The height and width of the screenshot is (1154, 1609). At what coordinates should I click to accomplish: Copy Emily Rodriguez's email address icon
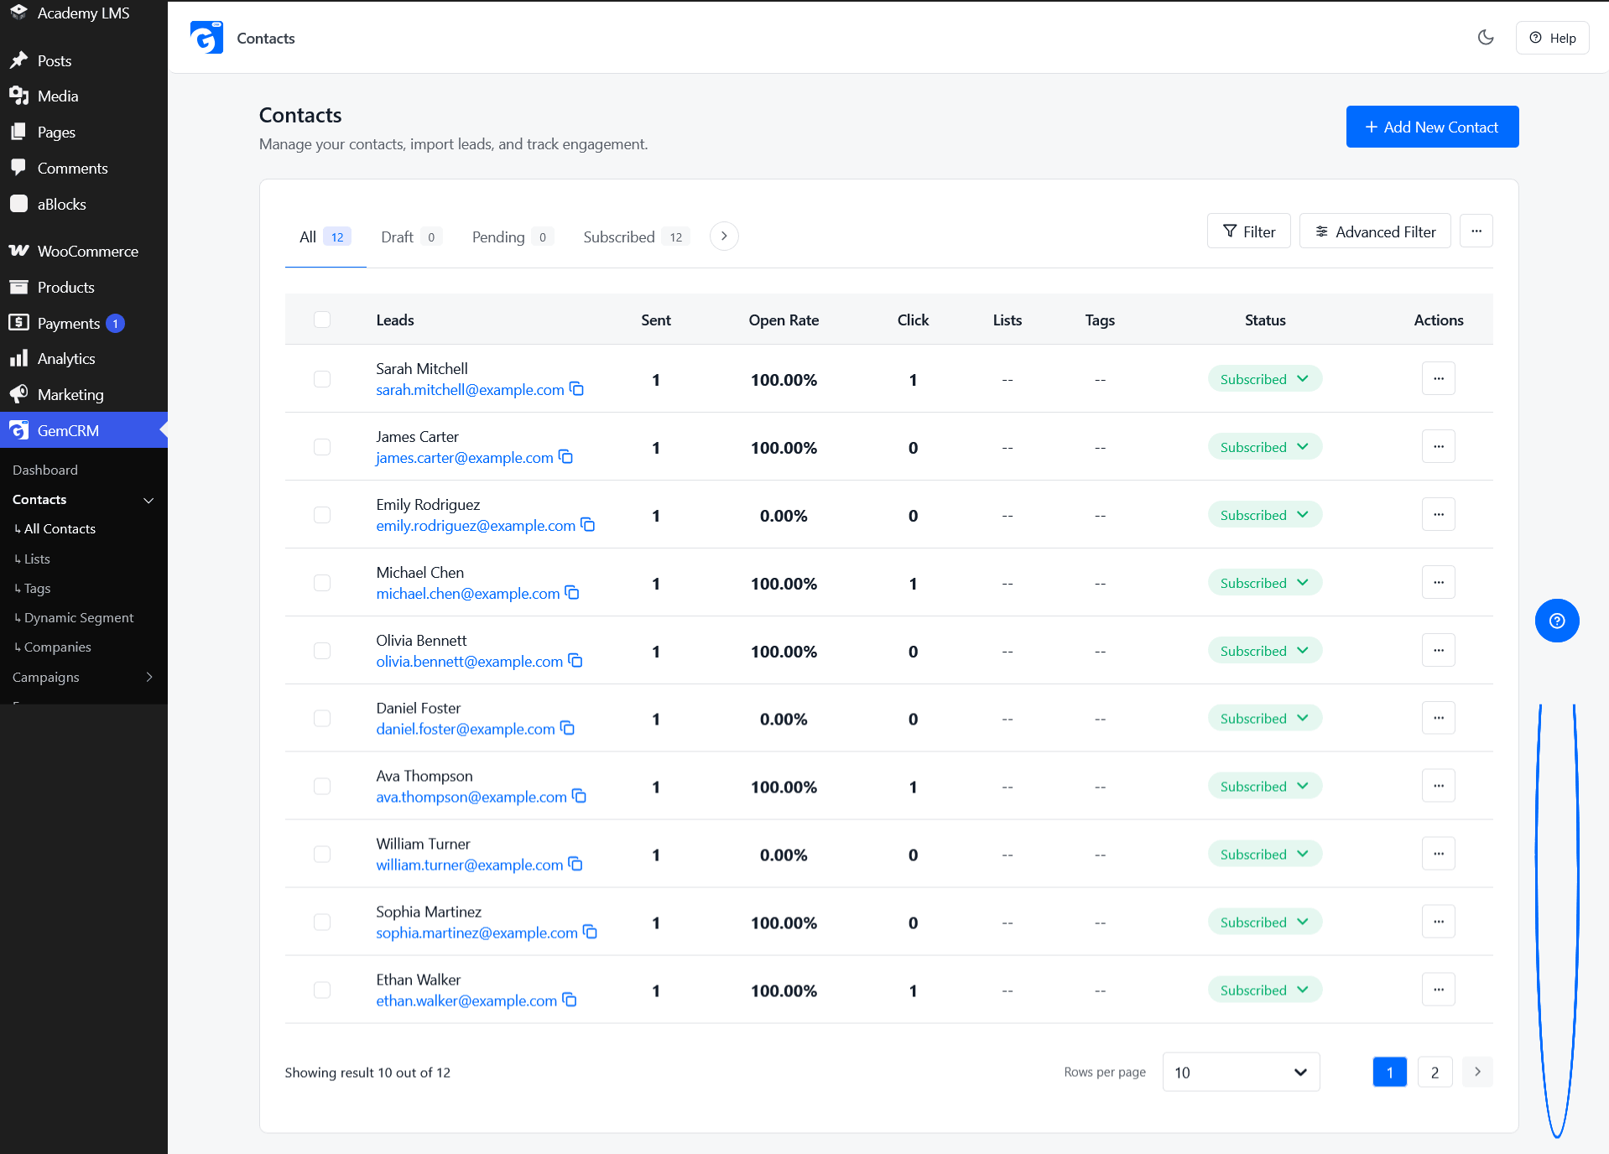pyautogui.click(x=588, y=524)
